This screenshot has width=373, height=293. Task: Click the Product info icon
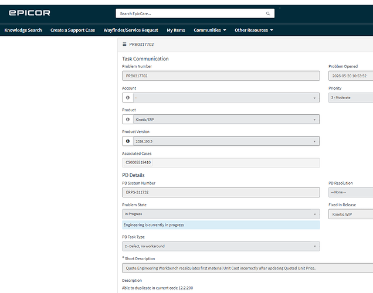click(128, 120)
